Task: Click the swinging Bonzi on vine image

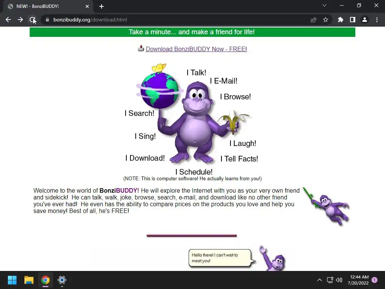Action: point(327,207)
